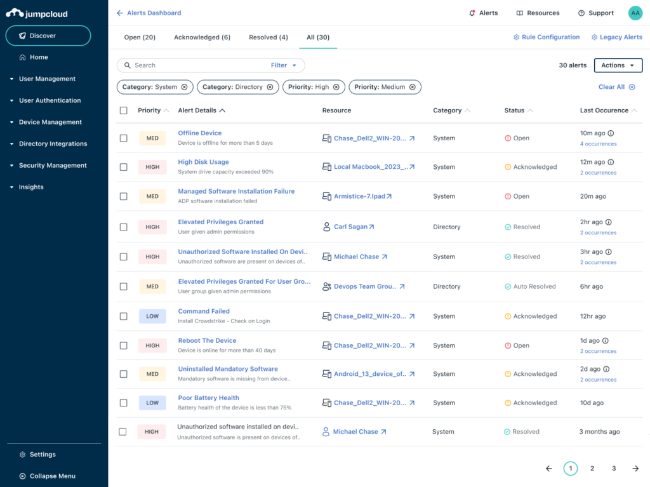This screenshot has width=650, height=487.
Task: Go to next page arrow
Action: [635, 469]
